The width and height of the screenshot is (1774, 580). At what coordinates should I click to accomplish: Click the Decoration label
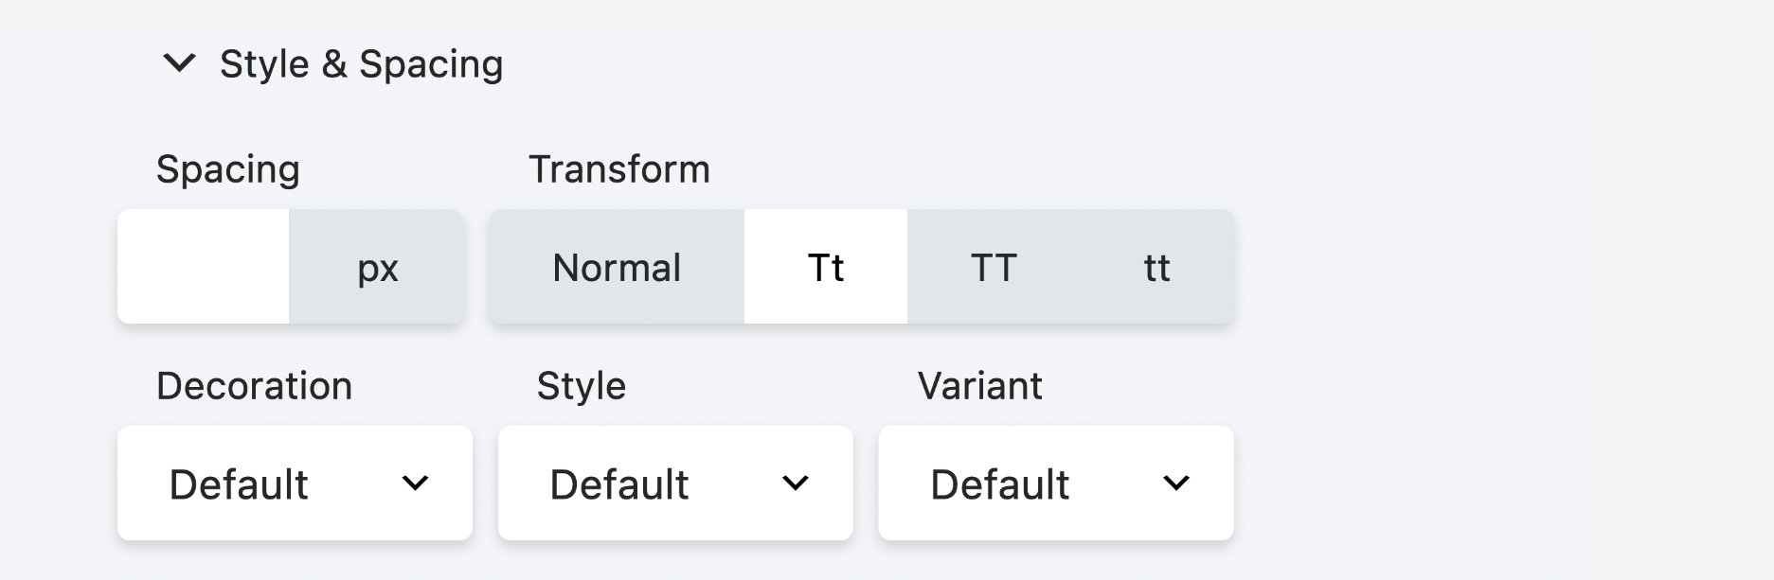coord(254,386)
